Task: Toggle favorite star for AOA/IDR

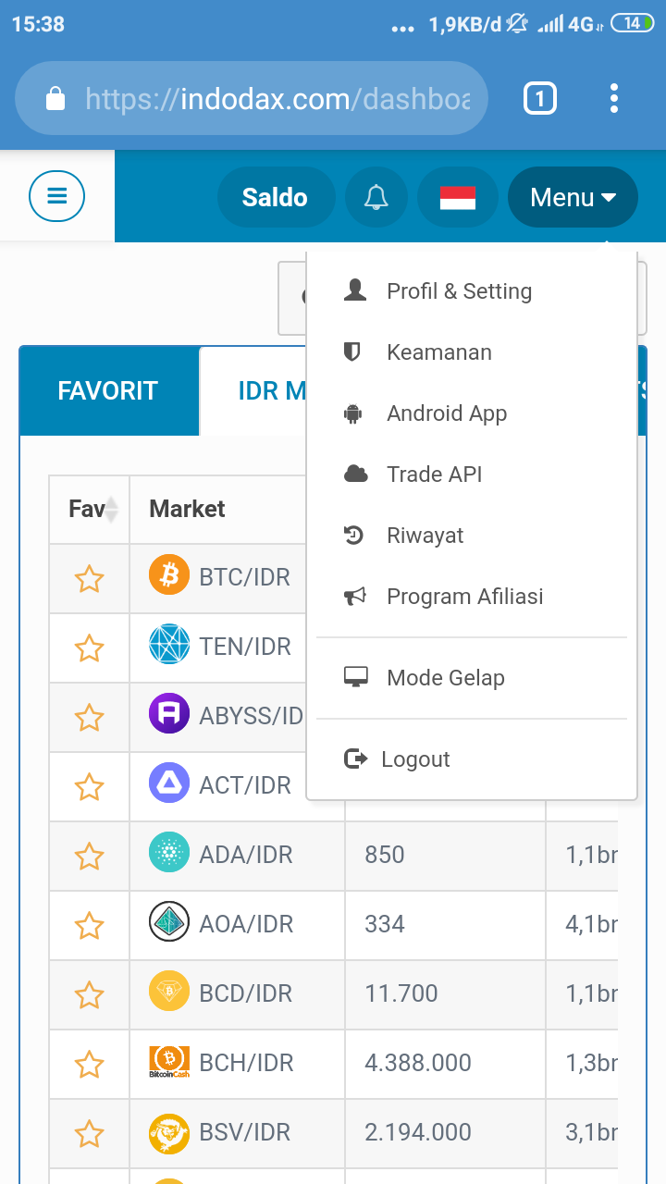Action: pyautogui.click(x=89, y=926)
